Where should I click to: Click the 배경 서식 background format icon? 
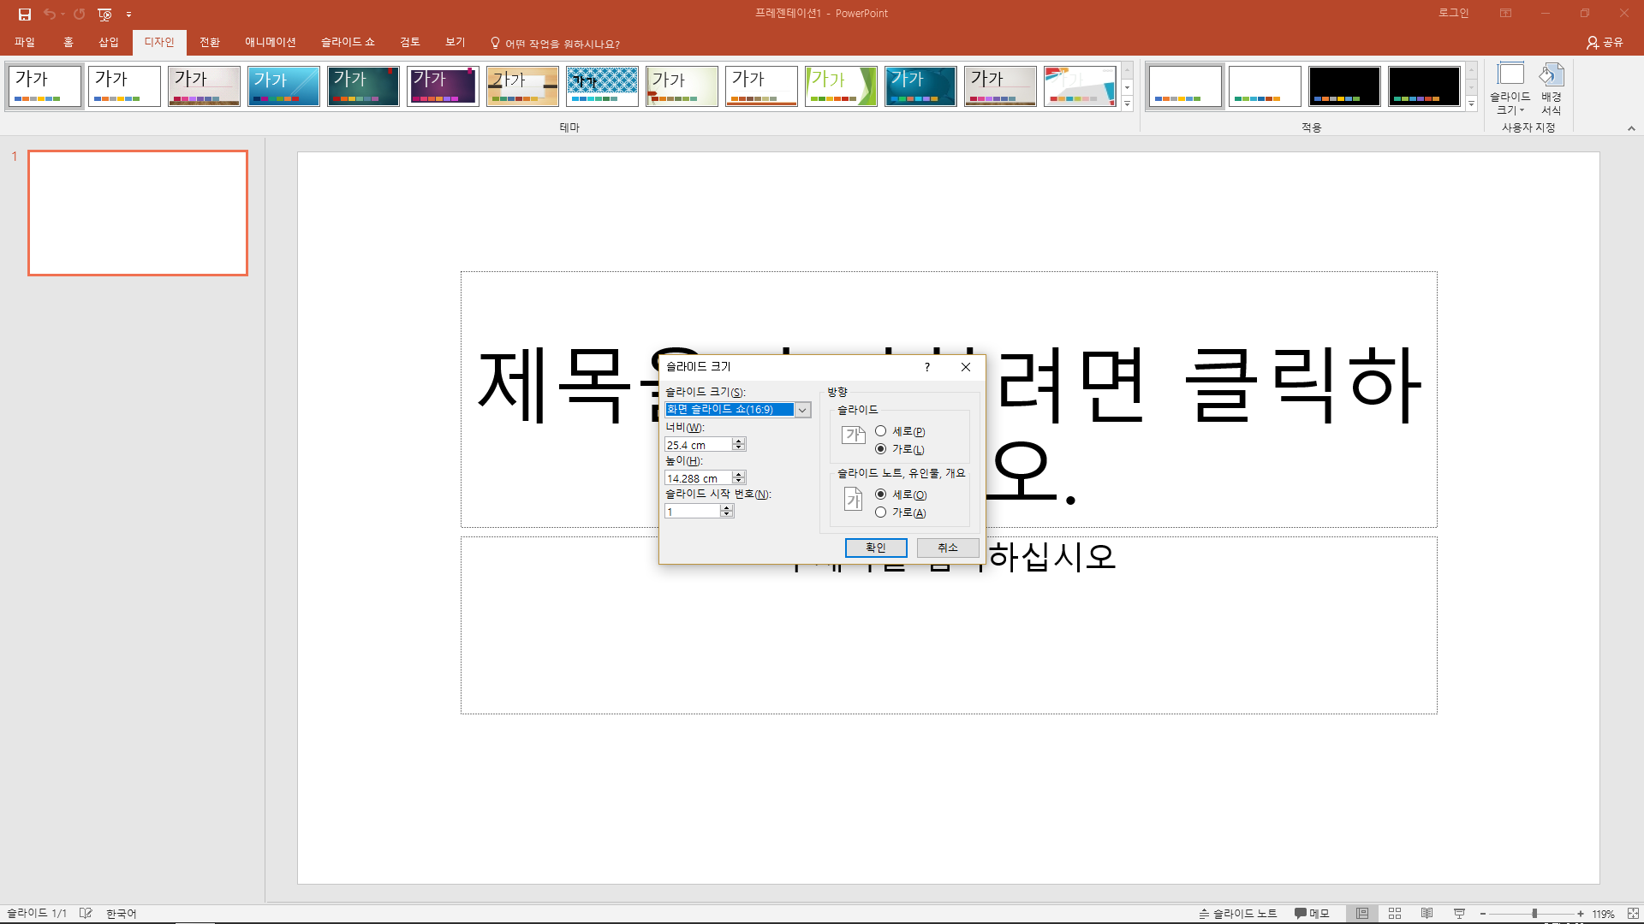pos(1552,88)
